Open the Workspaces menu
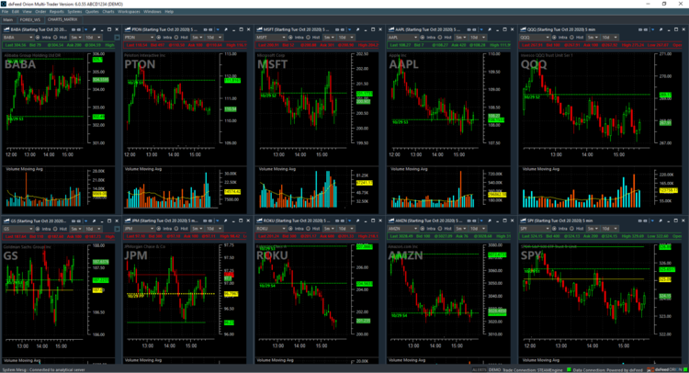The height and width of the screenshot is (373, 689). tap(129, 11)
